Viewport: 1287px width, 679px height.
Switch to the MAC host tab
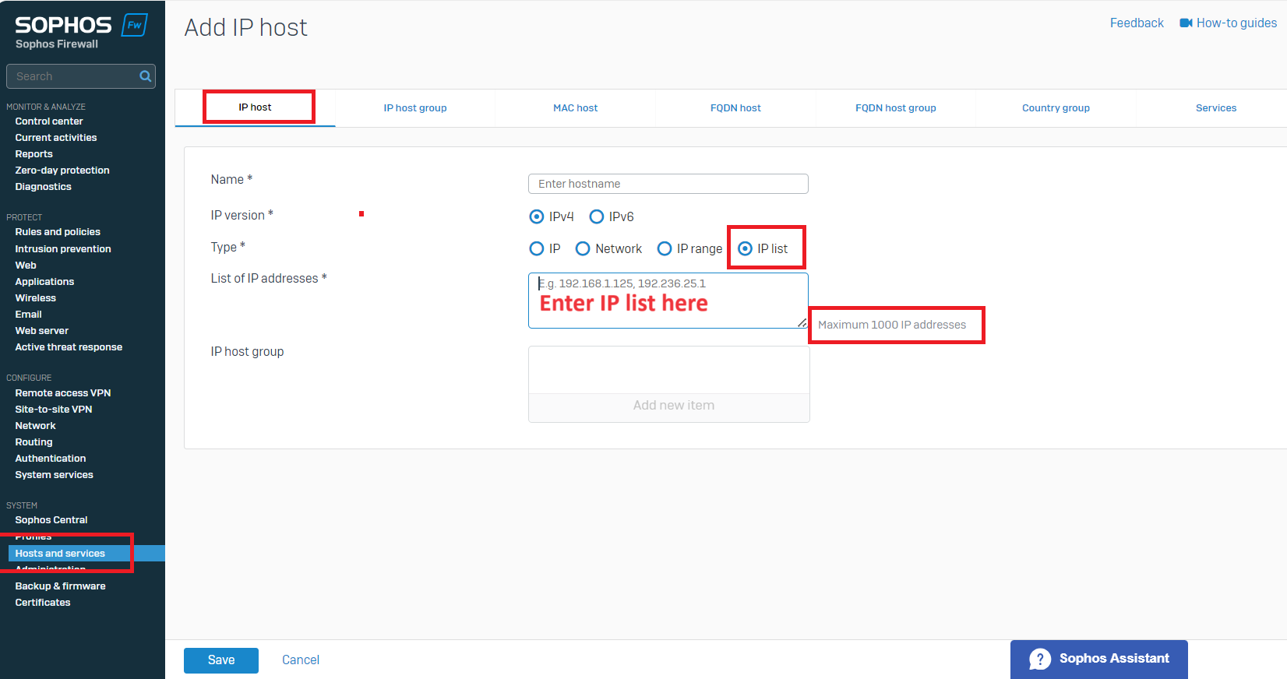[x=576, y=108]
